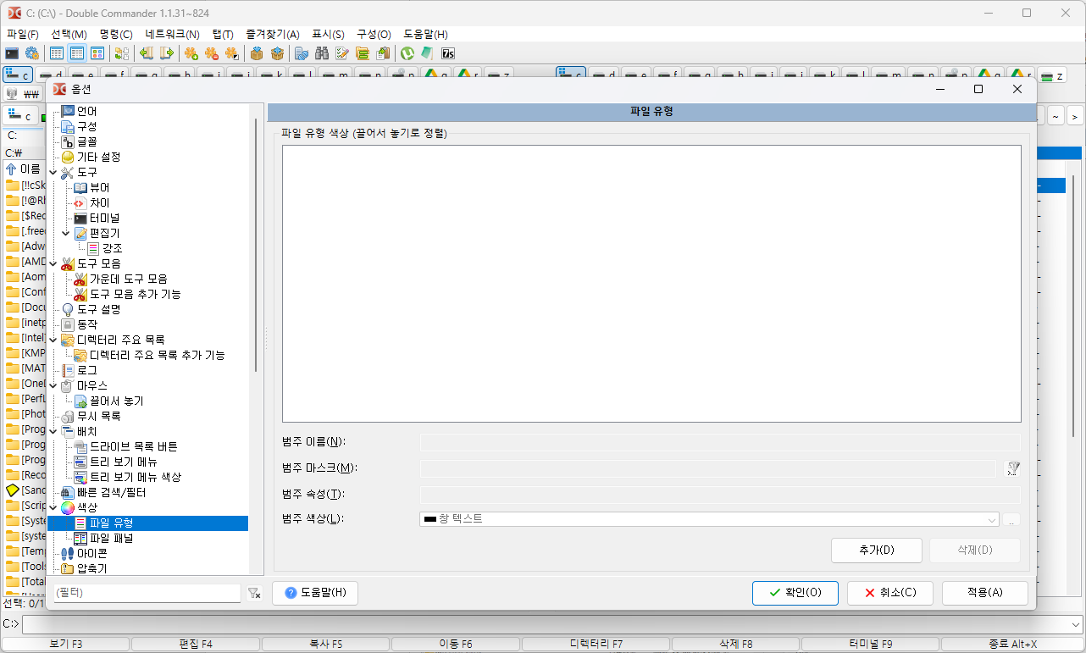Viewport: 1086px width, 653px height.
Task: Open the terminal from the main toolbar
Action: 12,53
